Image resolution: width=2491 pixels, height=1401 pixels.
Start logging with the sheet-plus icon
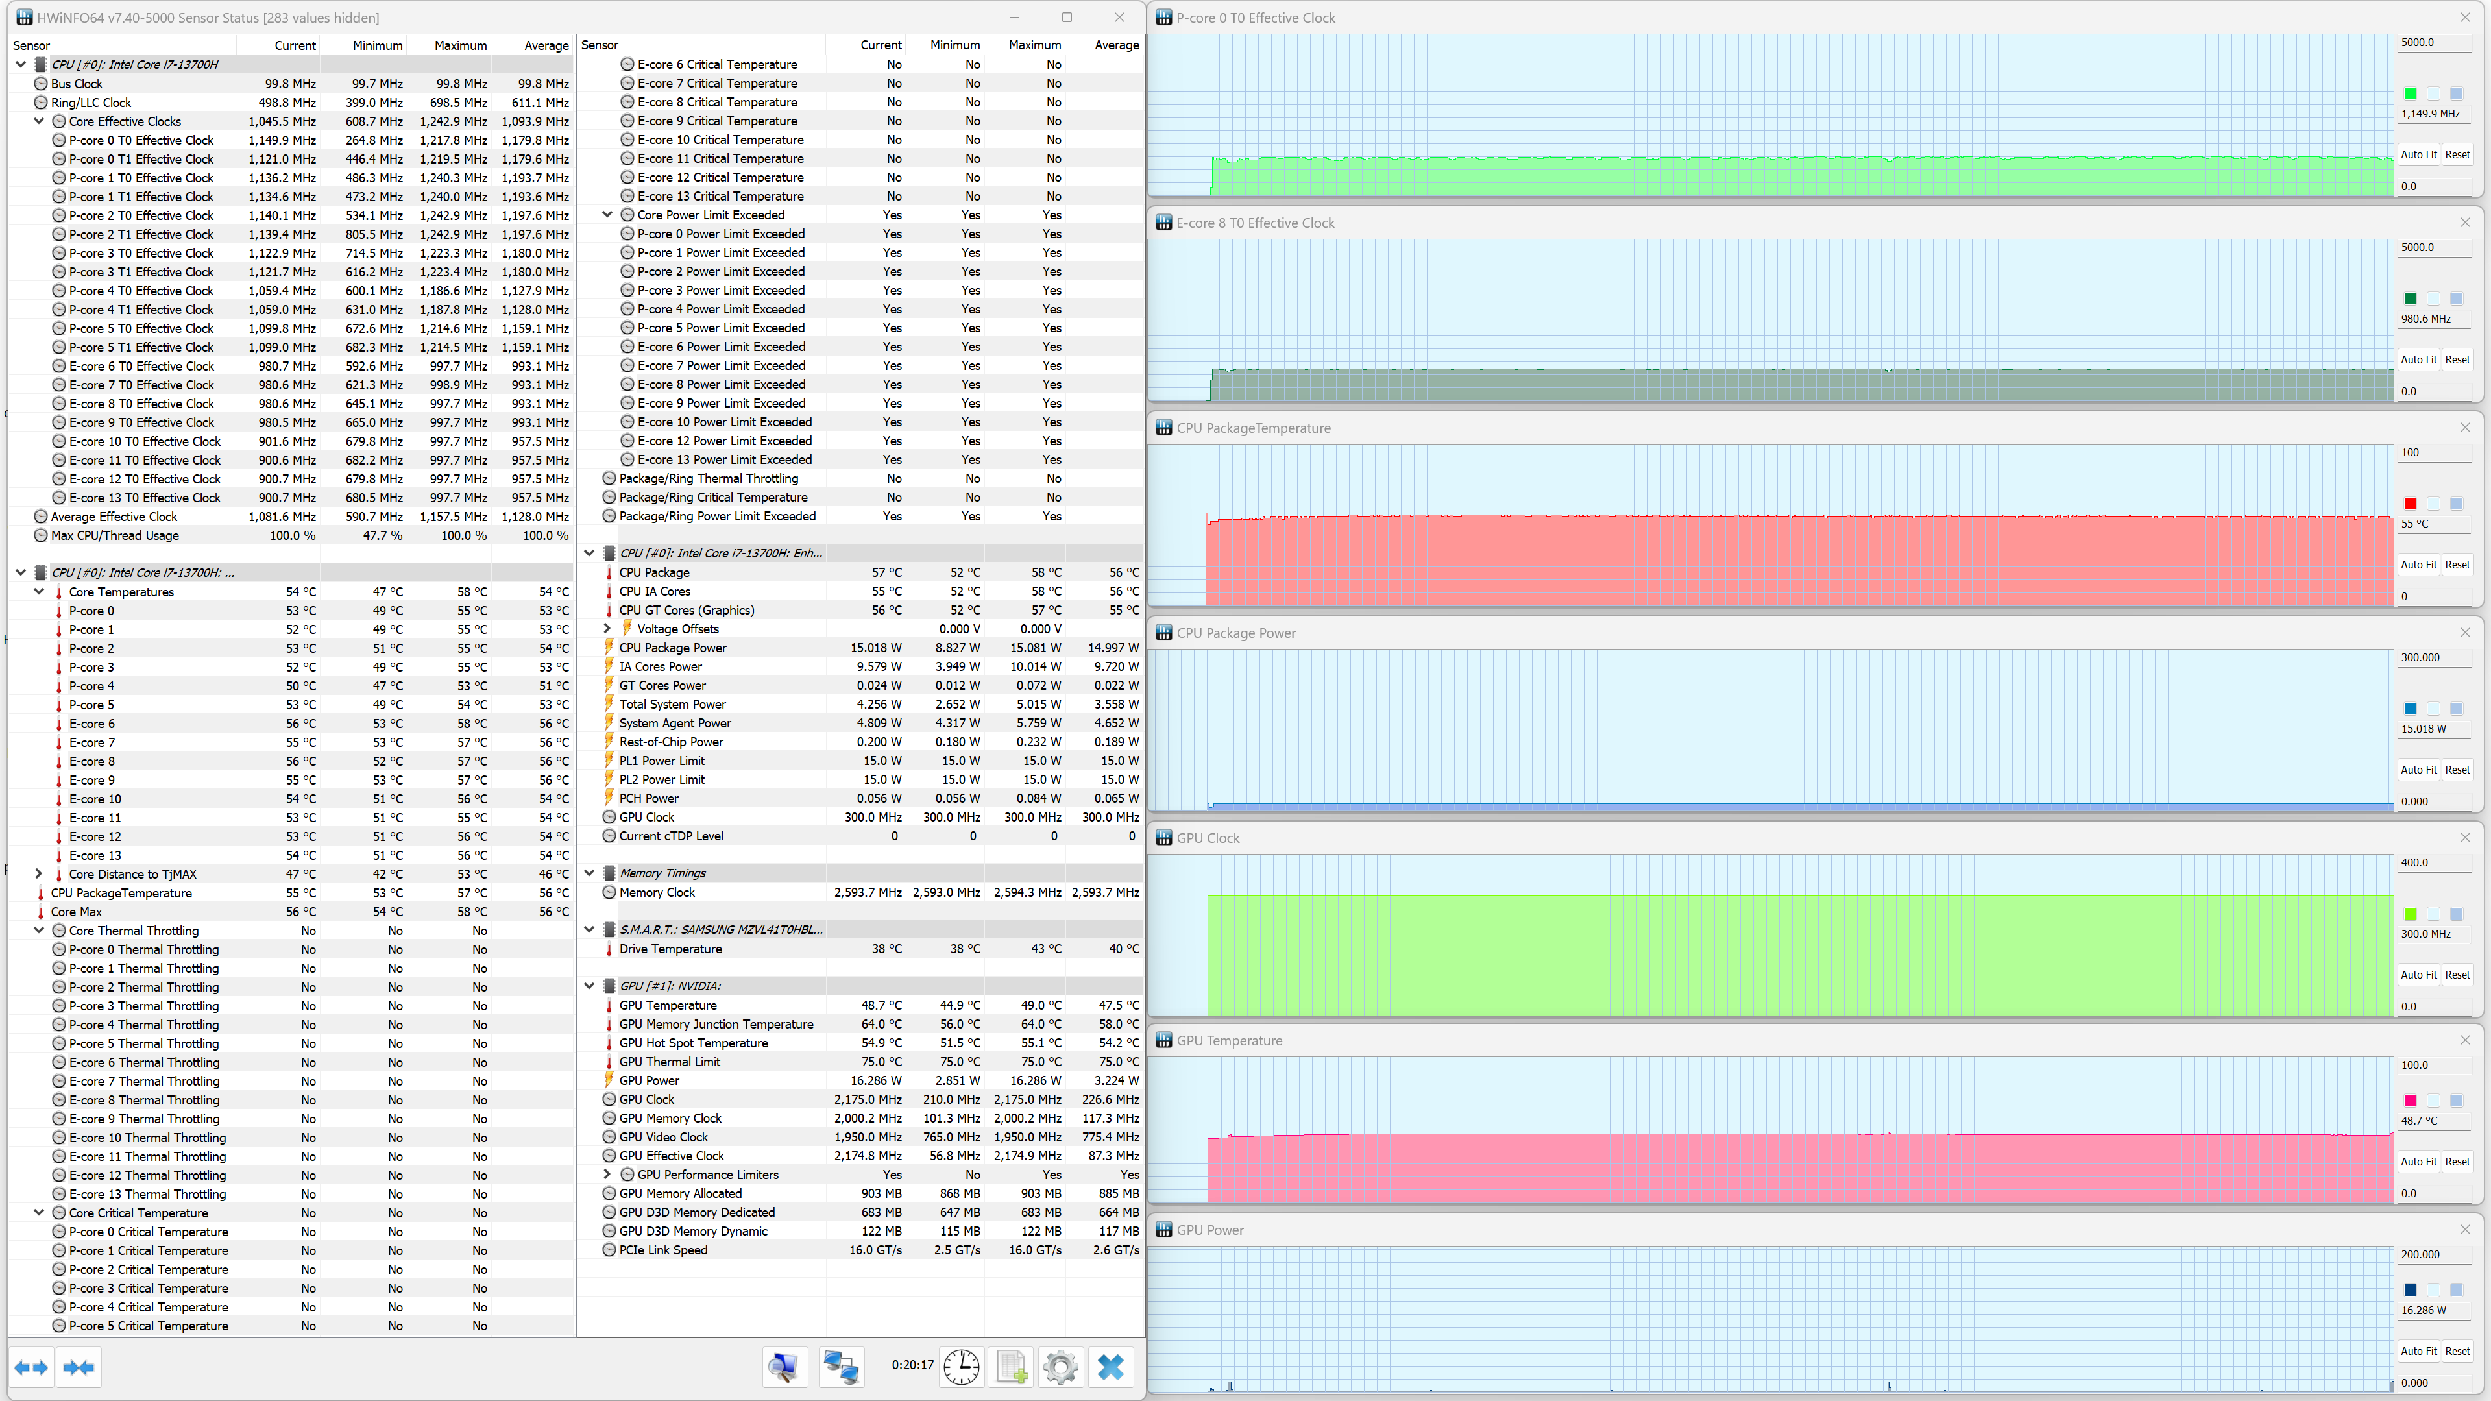[1012, 1366]
